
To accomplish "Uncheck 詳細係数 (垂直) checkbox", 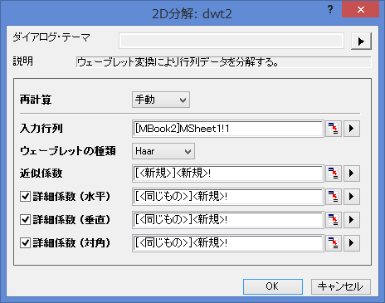I will [x=25, y=220].
